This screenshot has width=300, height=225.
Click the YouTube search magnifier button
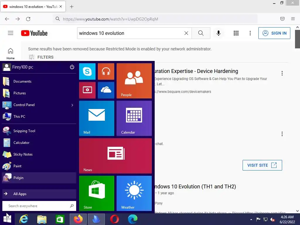(201, 33)
